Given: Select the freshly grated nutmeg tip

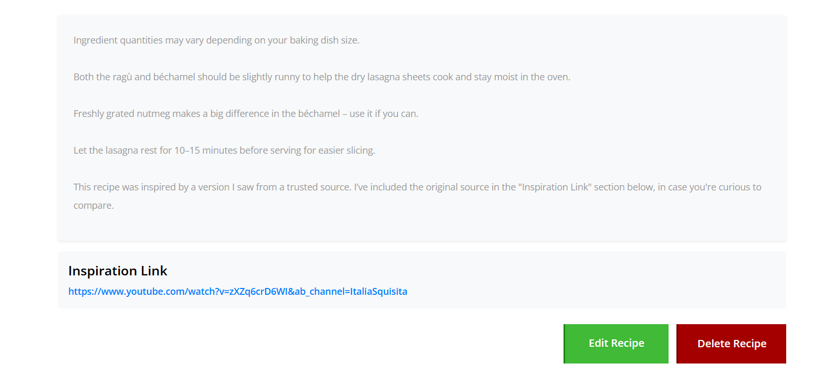Looking at the screenshot, I should [x=245, y=113].
